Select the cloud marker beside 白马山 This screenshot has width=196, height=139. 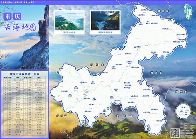click(116, 100)
